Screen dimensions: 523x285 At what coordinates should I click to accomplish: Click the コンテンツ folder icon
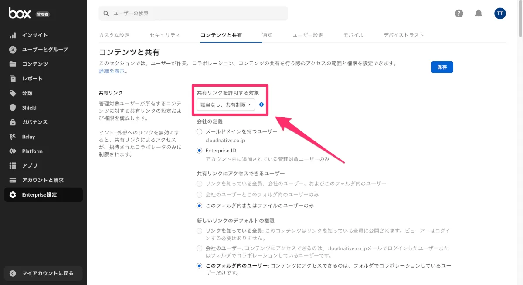13,64
